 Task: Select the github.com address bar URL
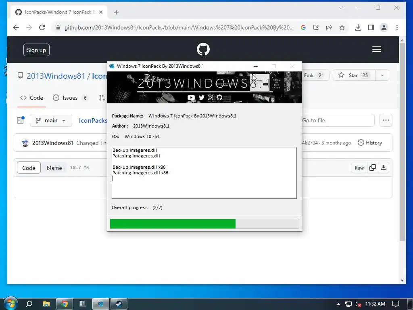[x=179, y=27]
